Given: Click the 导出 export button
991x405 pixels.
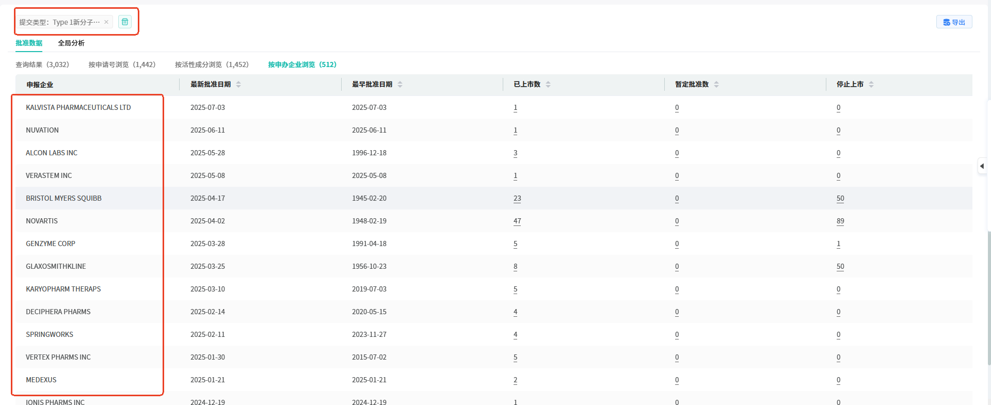Looking at the screenshot, I should click(x=954, y=22).
